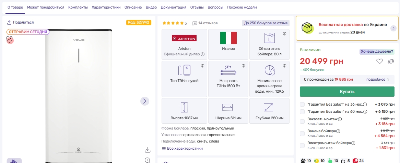The image size is (400, 163).
Task: Open the 'Характеристики' tab
Action: [106, 7]
